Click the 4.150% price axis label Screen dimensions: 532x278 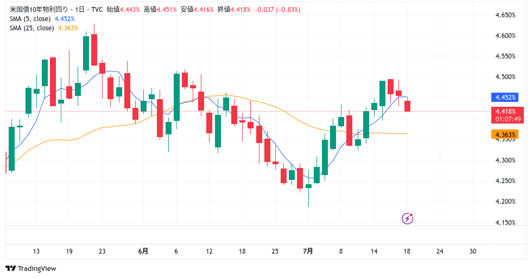point(505,223)
